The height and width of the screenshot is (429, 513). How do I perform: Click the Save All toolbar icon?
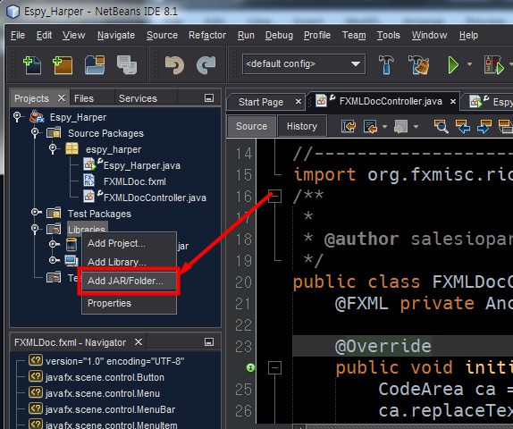pyautogui.click(x=127, y=64)
